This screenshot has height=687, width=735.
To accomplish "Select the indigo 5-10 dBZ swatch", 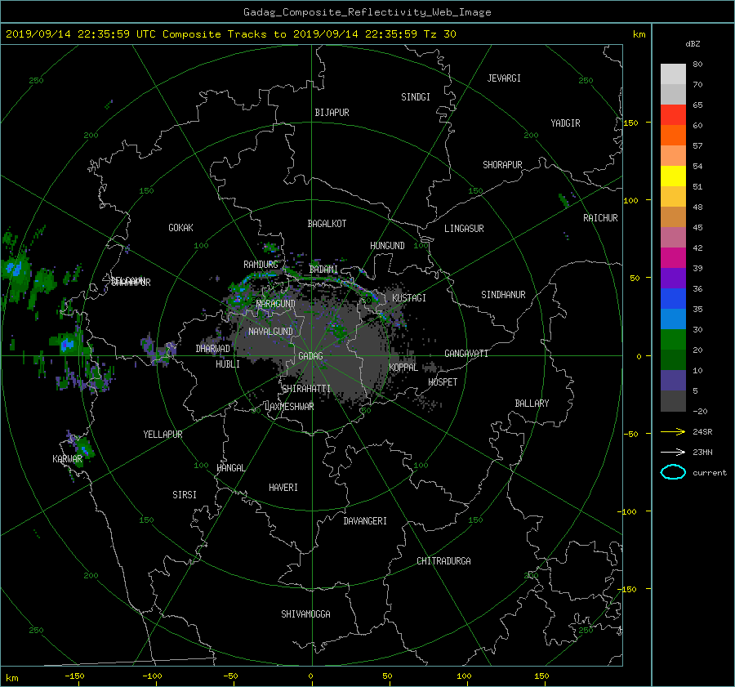I will pyautogui.click(x=673, y=381).
